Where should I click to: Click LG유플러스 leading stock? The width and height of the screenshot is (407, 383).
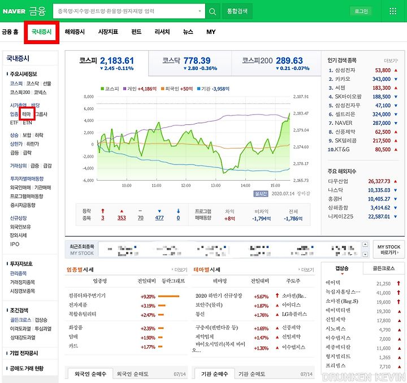click(295, 314)
